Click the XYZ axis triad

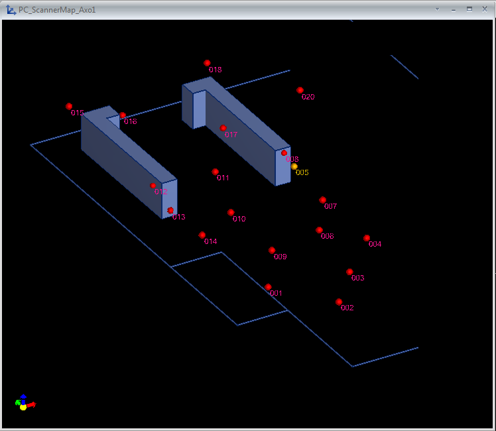[x=24, y=402]
